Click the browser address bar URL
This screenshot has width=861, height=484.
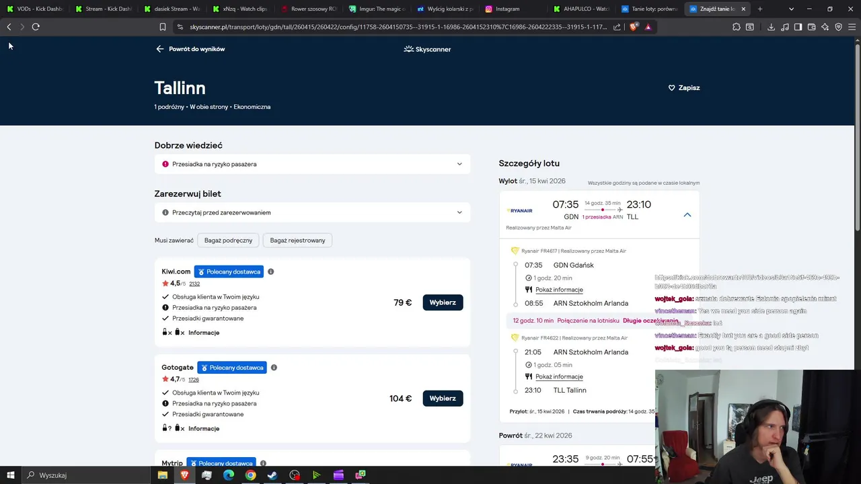397,27
